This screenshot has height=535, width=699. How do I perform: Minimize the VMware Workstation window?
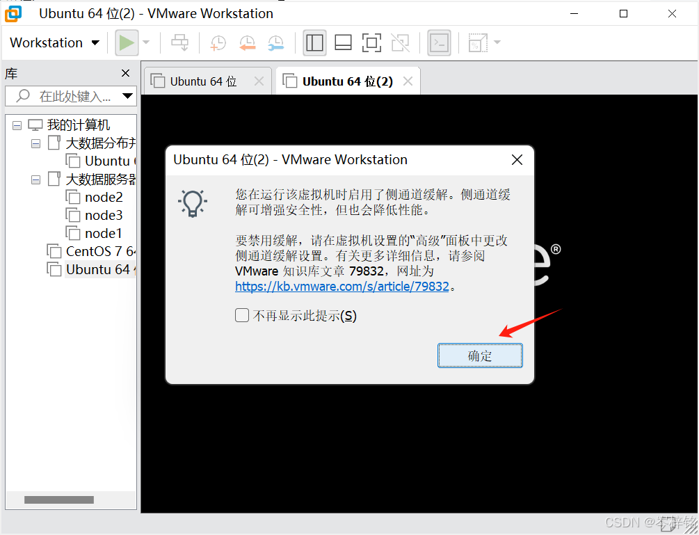(575, 13)
